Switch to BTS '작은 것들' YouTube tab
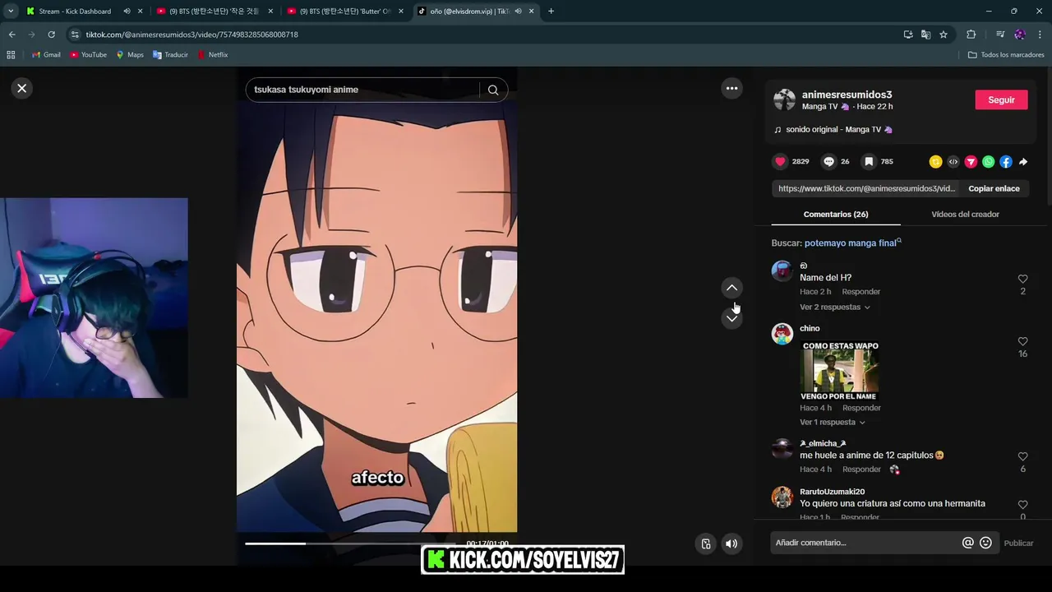1052x592 pixels. pyautogui.click(x=214, y=12)
